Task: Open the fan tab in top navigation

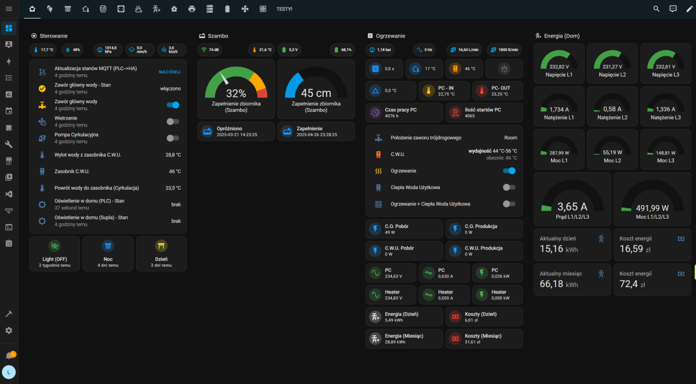Action: [x=245, y=9]
